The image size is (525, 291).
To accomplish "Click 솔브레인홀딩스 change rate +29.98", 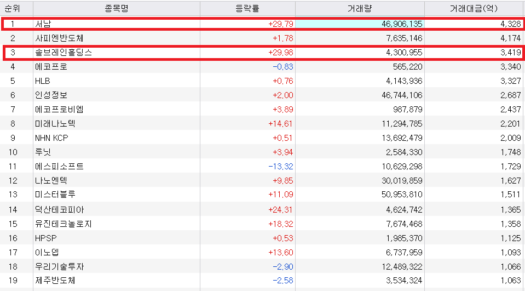I will point(281,52).
